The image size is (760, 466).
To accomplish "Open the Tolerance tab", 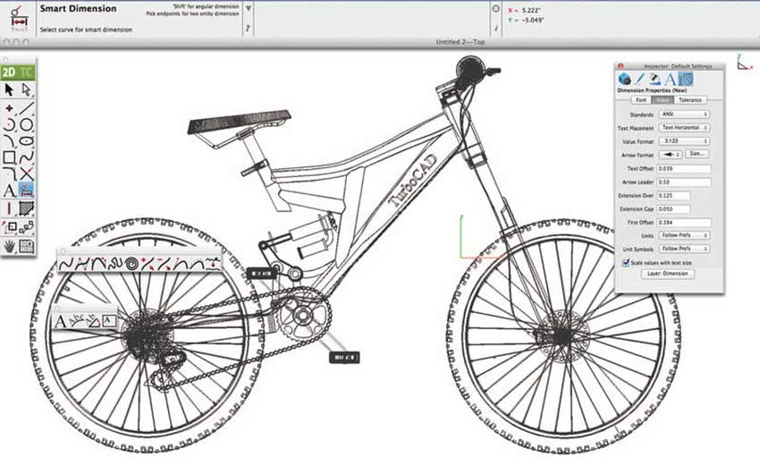I will [x=690, y=100].
